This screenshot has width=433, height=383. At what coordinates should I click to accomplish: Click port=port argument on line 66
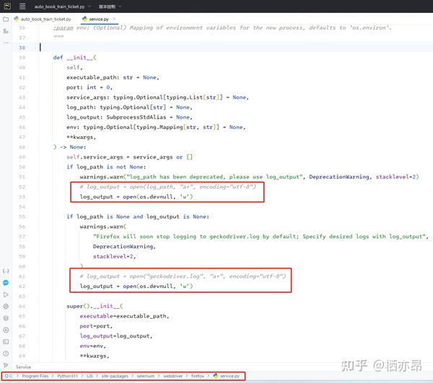[96, 326]
